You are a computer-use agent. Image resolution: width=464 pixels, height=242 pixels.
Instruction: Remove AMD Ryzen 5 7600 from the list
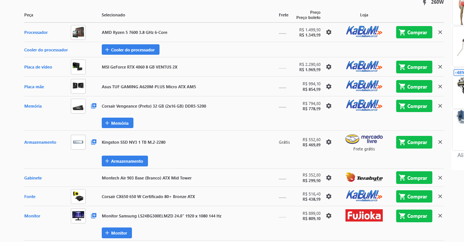(440, 32)
